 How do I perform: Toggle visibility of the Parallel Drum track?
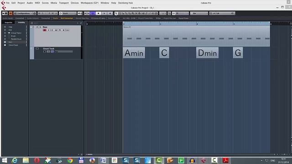pyautogui.click(x=5, y=39)
